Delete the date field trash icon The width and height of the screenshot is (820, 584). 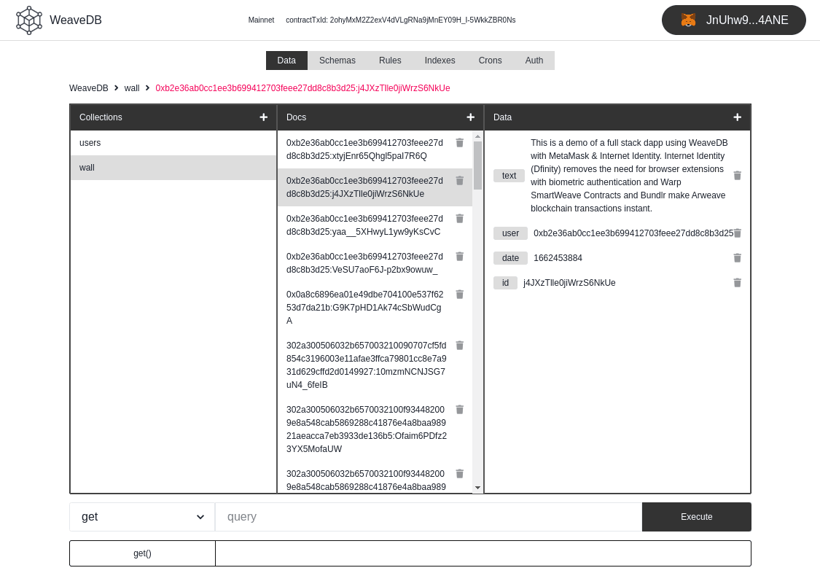click(x=738, y=258)
